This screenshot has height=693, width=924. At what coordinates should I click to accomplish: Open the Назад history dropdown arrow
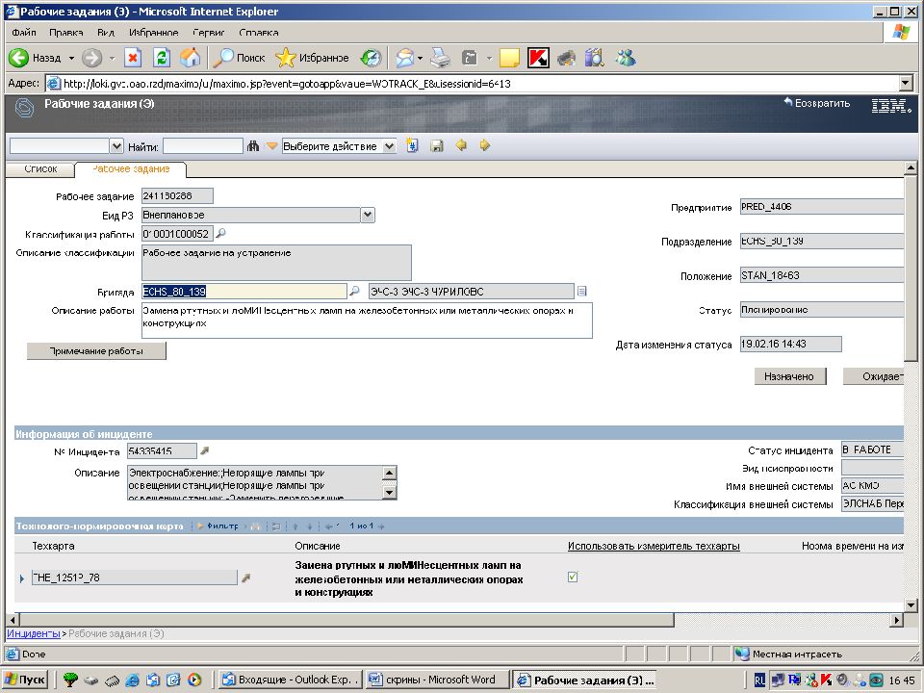(71, 58)
